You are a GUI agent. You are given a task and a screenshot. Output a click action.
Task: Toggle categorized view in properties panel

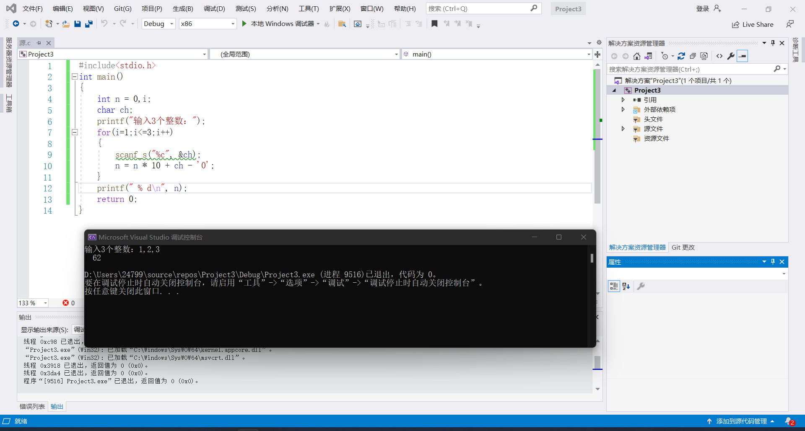click(x=614, y=286)
